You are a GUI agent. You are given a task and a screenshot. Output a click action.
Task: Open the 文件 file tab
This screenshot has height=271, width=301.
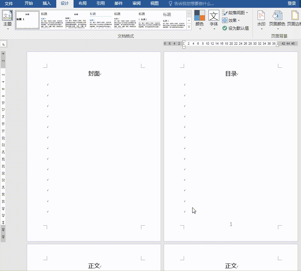(x=8, y=3)
